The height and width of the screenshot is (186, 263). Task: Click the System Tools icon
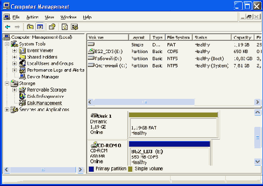[14, 44]
